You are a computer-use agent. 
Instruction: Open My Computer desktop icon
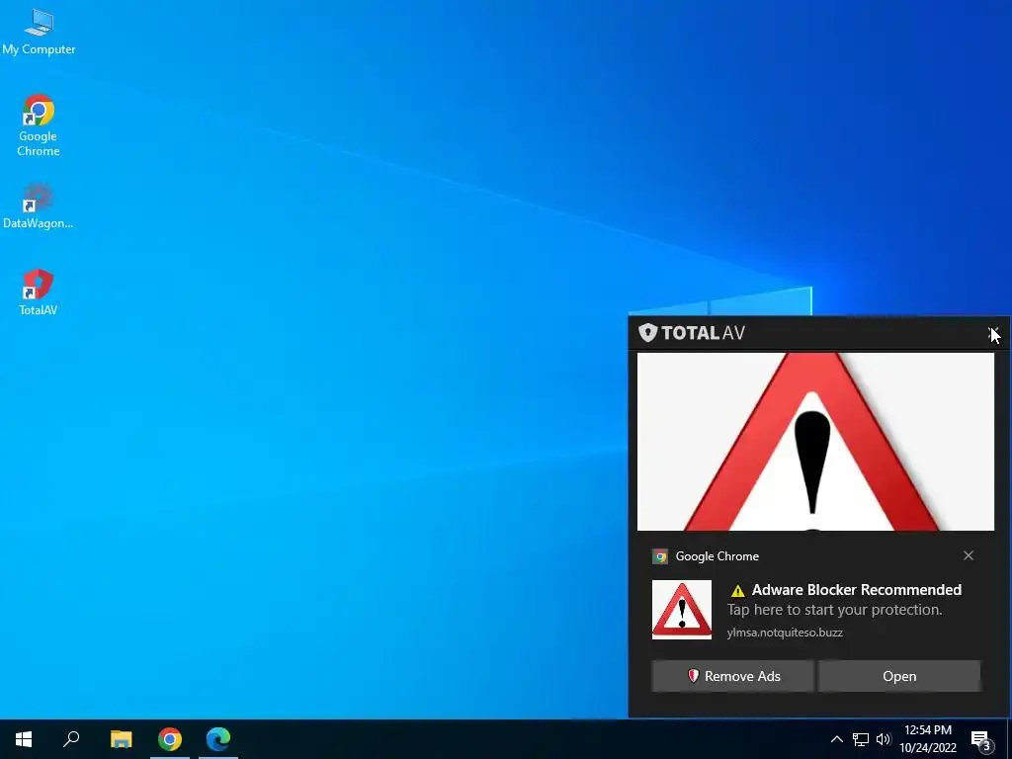point(39,33)
